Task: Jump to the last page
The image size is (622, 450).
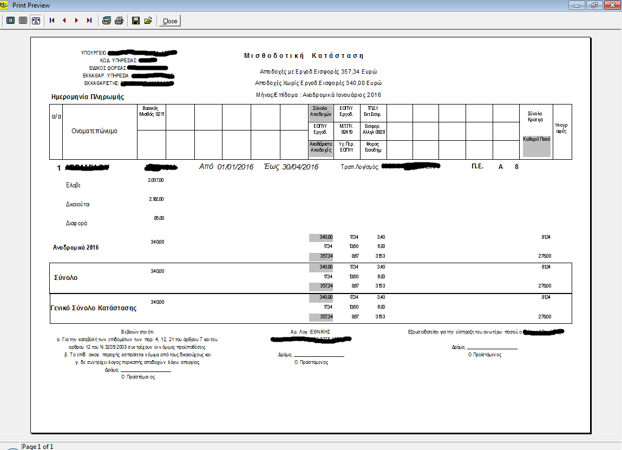Action: click(89, 21)
